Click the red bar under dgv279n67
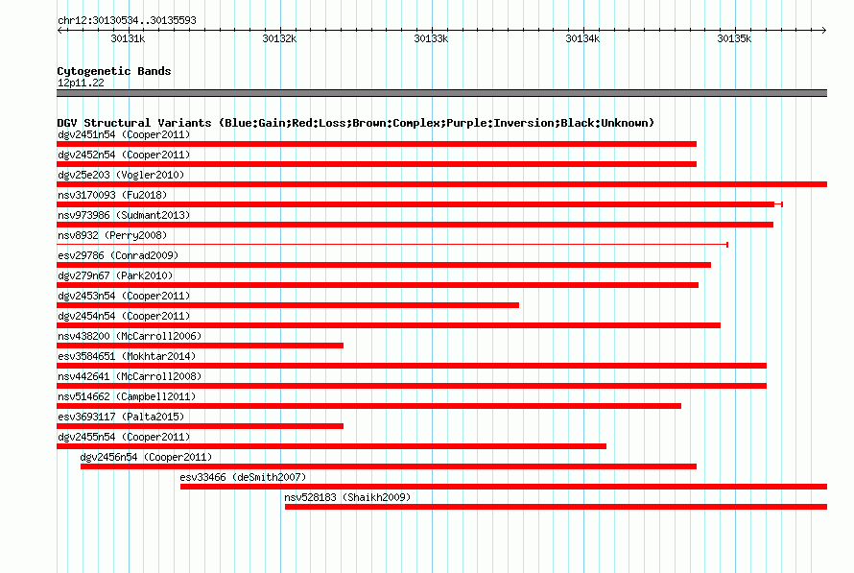 377,285
